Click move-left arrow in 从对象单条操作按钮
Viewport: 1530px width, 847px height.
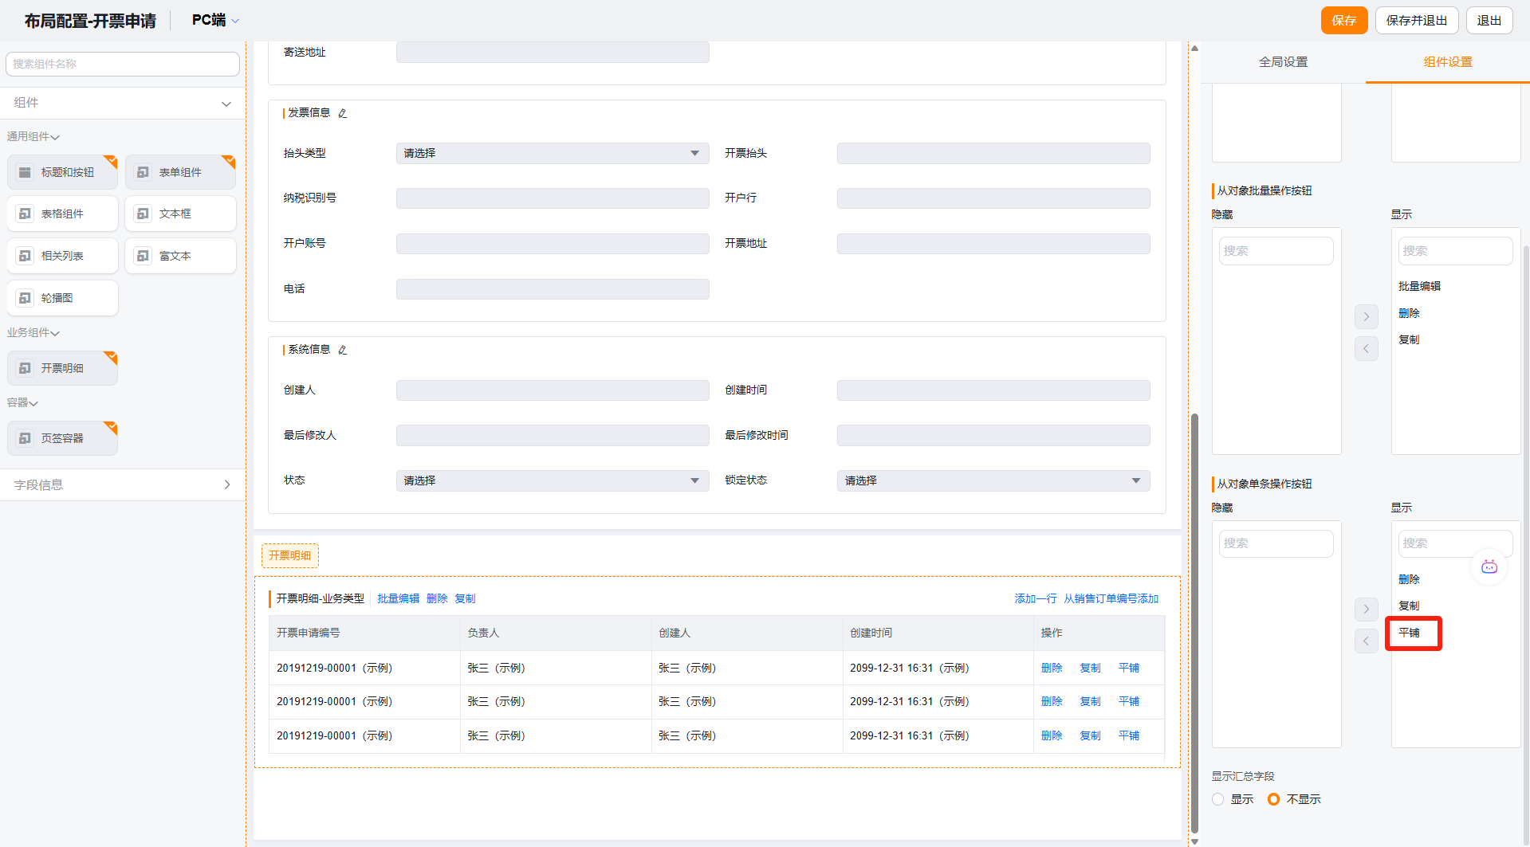click(1366, 641)
